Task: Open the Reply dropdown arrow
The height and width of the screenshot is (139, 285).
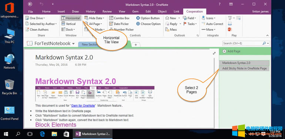Action: [x=180, y=24]
